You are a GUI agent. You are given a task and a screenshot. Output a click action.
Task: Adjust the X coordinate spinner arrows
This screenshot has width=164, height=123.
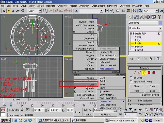tap(46, 110)
